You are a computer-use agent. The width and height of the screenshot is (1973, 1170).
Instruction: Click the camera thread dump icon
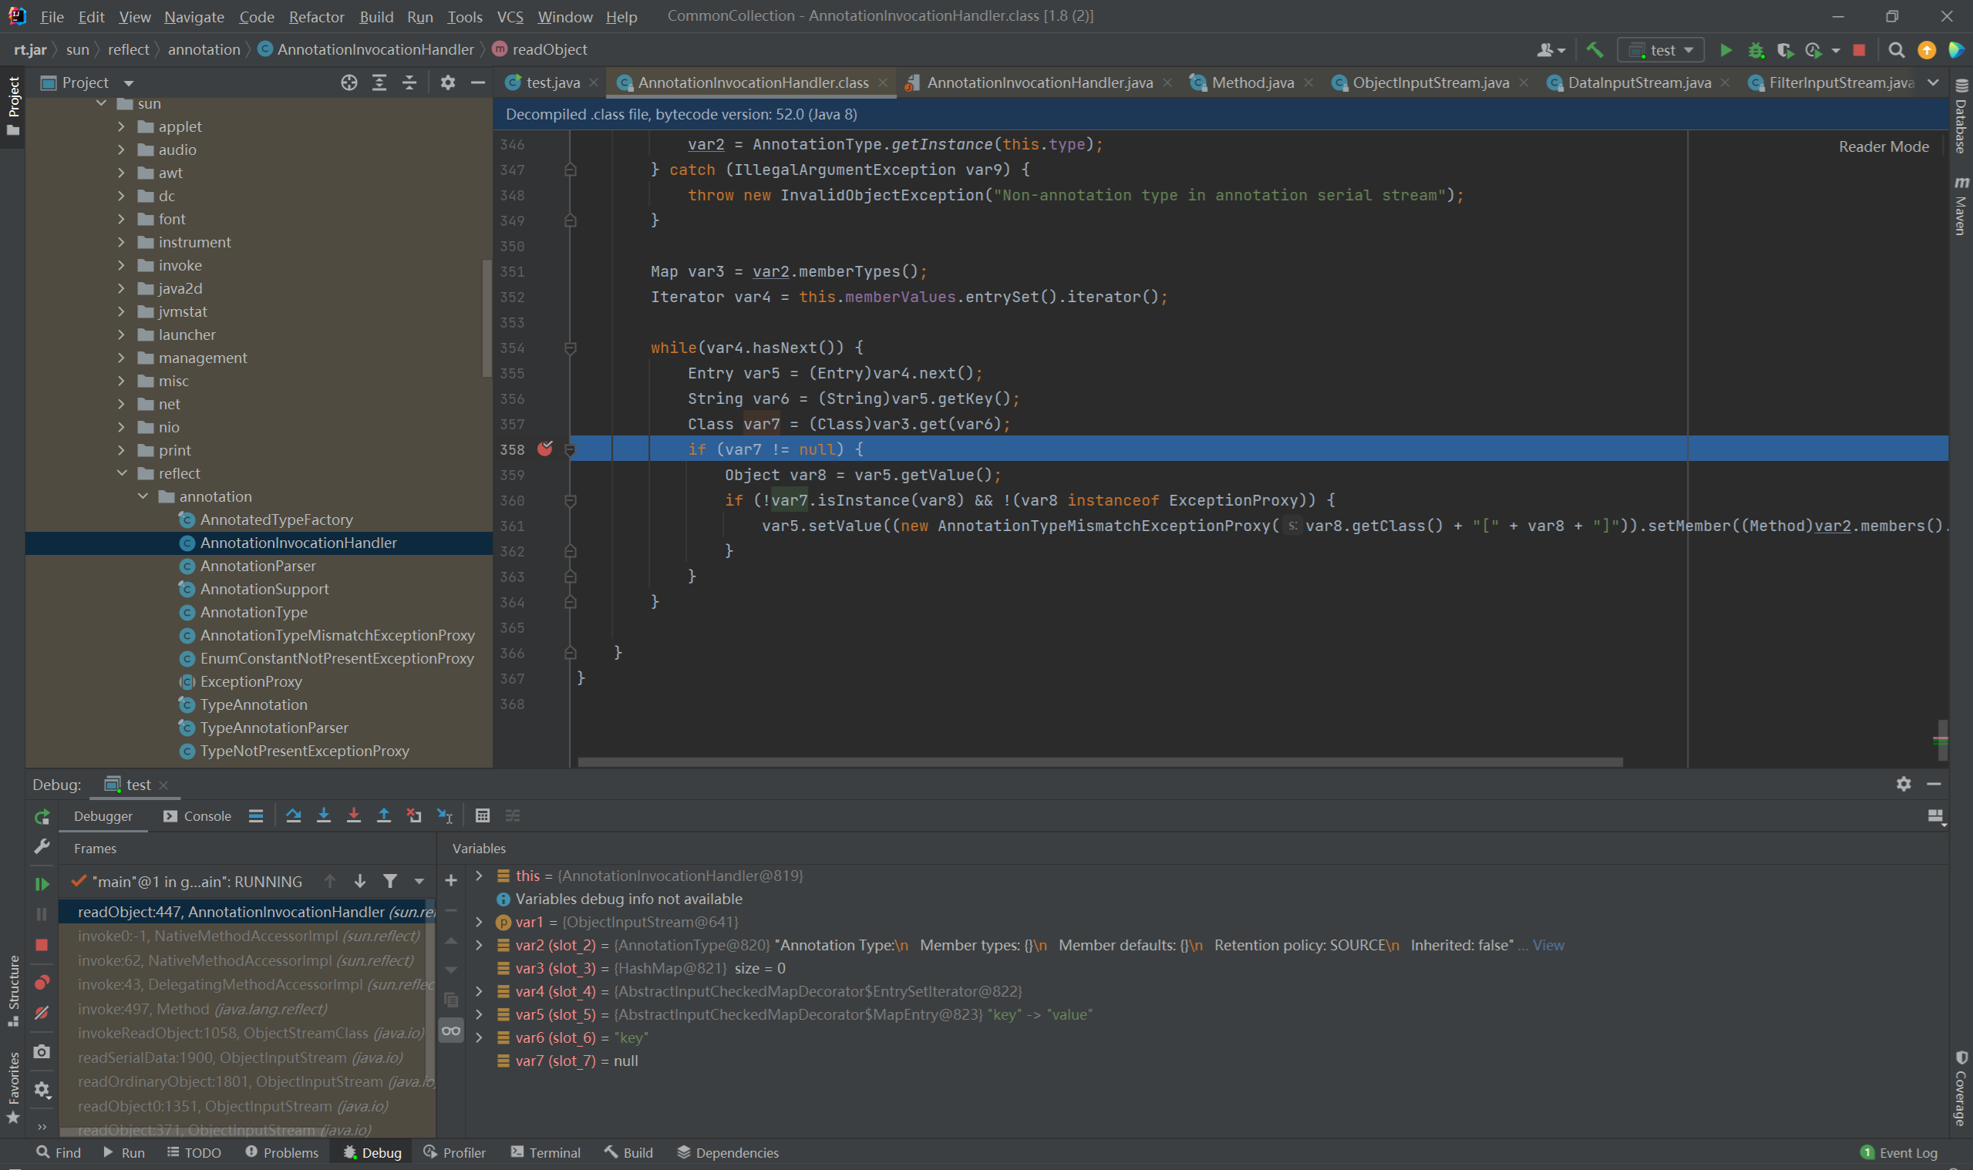coord(42,1052)
